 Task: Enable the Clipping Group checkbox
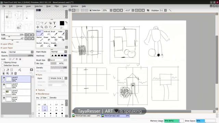pos(2,62)
